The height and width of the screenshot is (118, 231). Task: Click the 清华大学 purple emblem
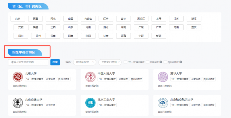coord(163,77)
